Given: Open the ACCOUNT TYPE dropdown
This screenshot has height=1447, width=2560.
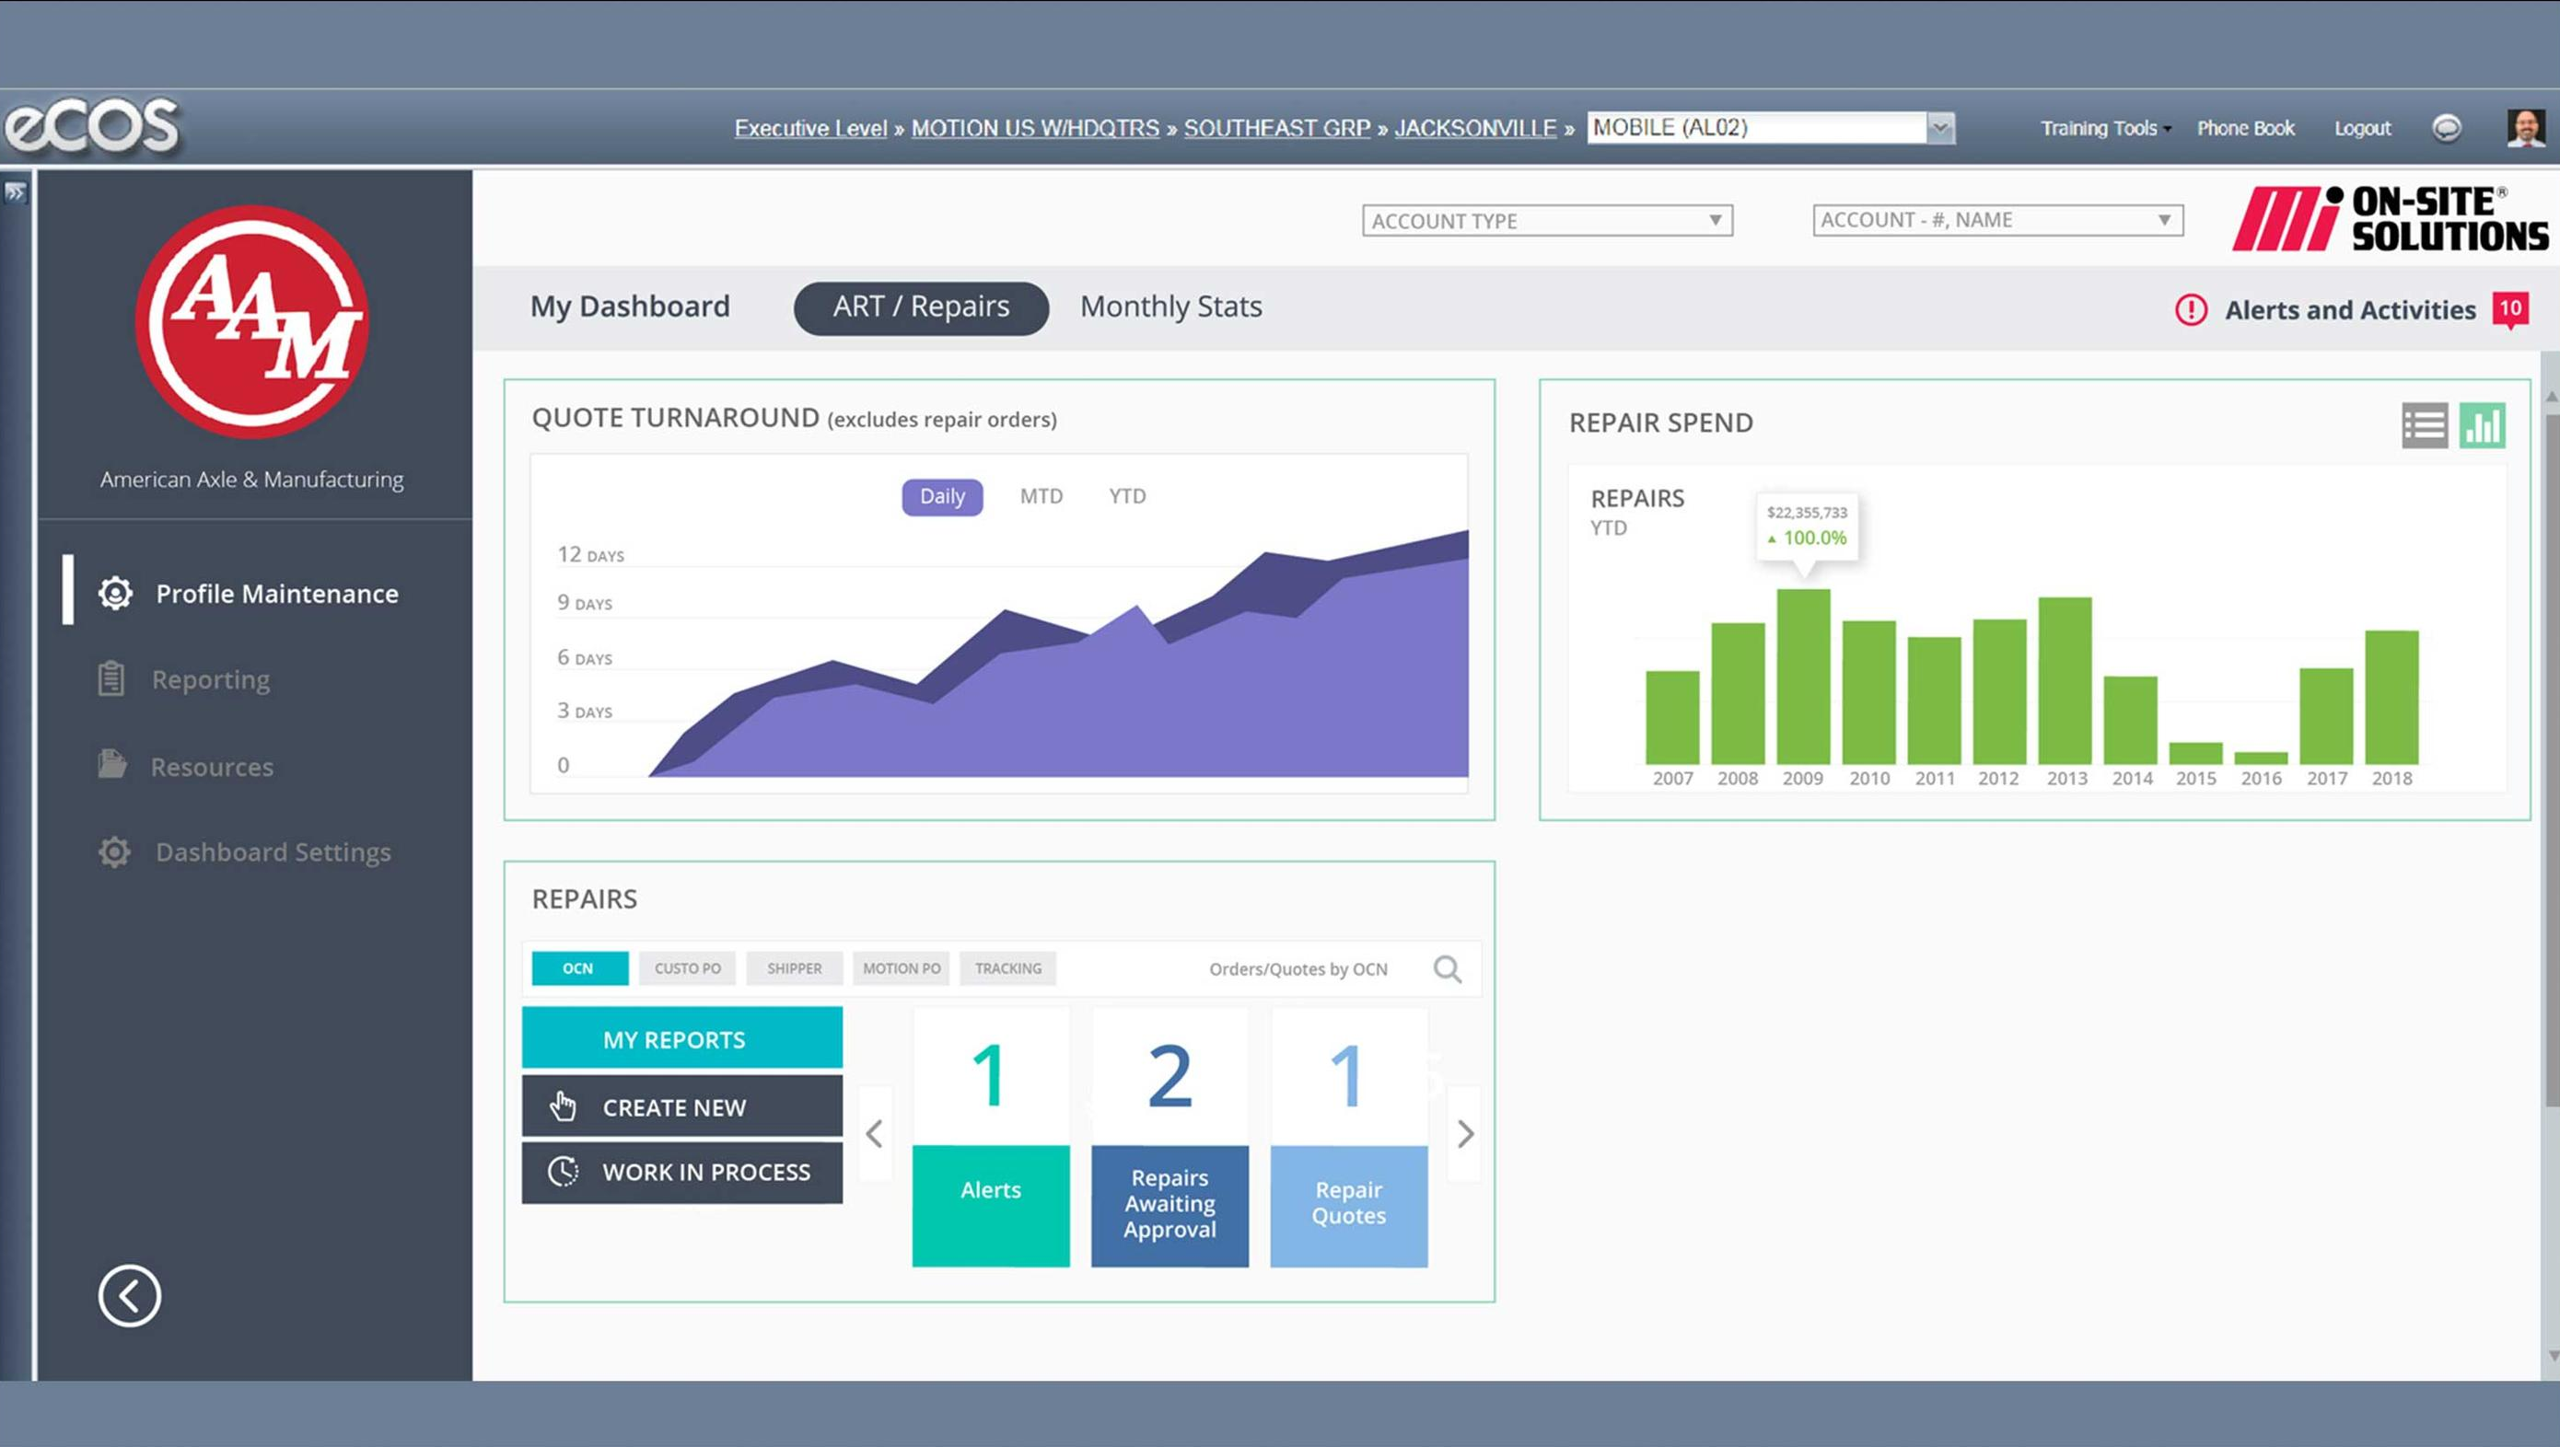Looking at the screenshot, I should pyautogui.click(x=1546, y=221).
